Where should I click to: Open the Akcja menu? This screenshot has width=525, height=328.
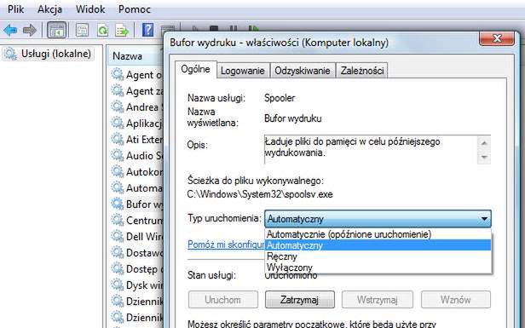[49, 9]
